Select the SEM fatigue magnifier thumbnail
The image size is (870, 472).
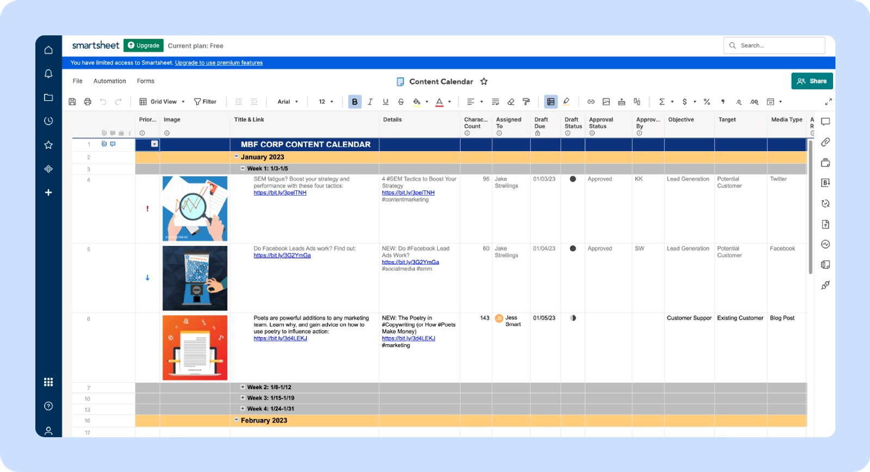[x=195, y=209]
